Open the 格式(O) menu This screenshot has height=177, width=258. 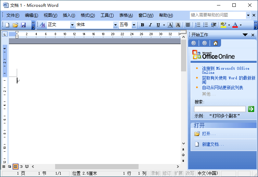coord(88,15)
